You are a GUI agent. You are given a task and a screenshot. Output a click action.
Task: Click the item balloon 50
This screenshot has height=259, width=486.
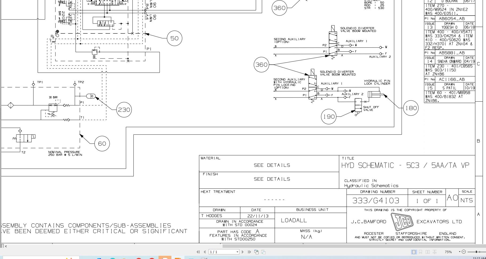(175, 38)
